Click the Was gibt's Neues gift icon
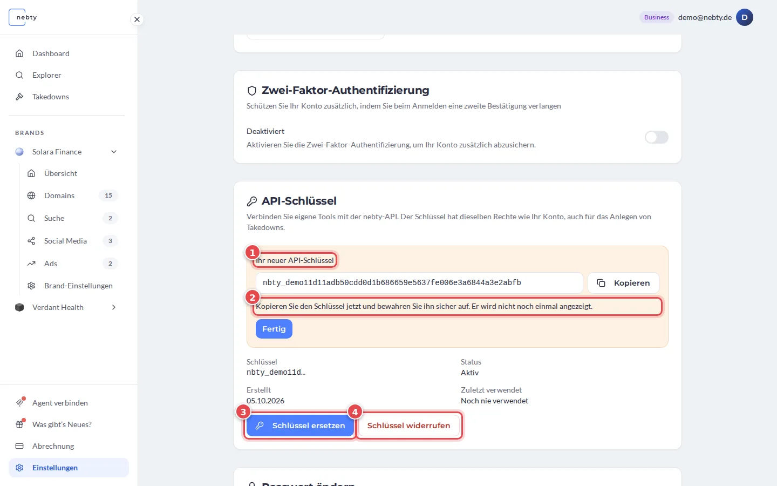 coord(19,424)
